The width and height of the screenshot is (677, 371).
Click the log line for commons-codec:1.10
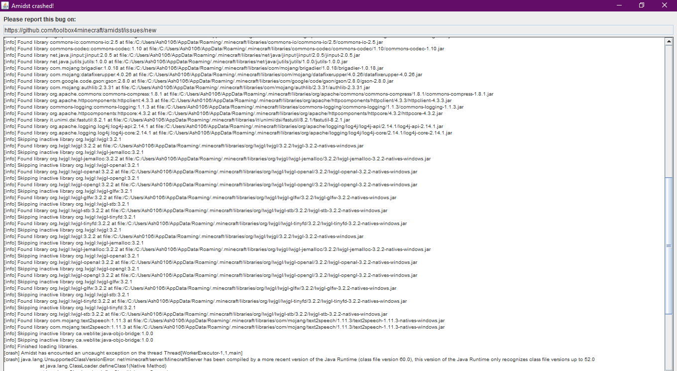coord(224,49)
